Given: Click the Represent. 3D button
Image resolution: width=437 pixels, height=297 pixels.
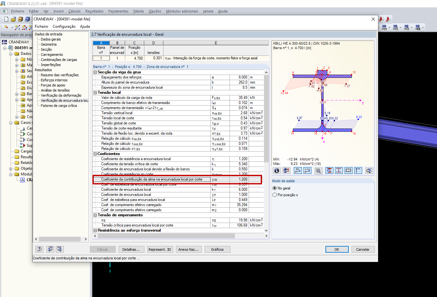Looking at the screenshot, I should pyautogui.click(x=160, y=249).
